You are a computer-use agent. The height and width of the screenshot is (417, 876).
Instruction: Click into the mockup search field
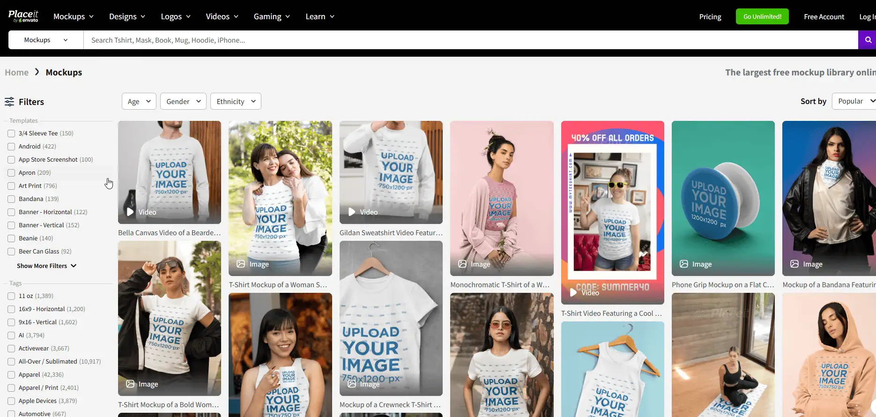coord(468,40)
